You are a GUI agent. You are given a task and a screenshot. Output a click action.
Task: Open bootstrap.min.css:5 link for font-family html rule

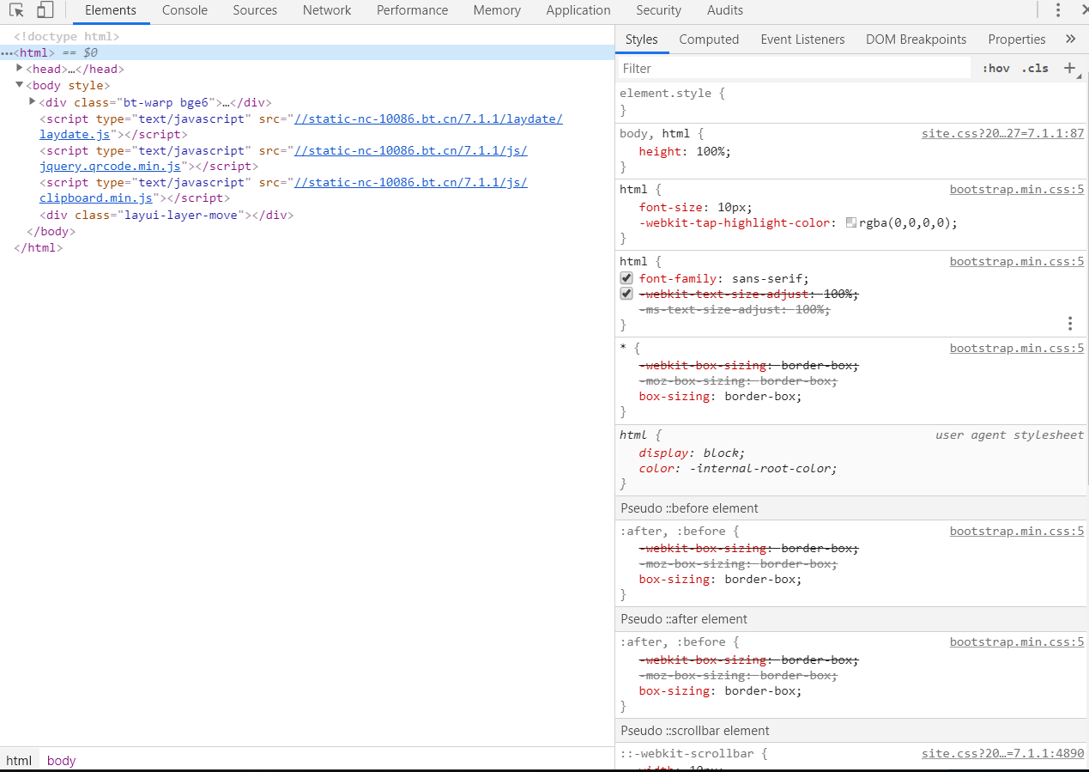click(x=1017, y=262)
